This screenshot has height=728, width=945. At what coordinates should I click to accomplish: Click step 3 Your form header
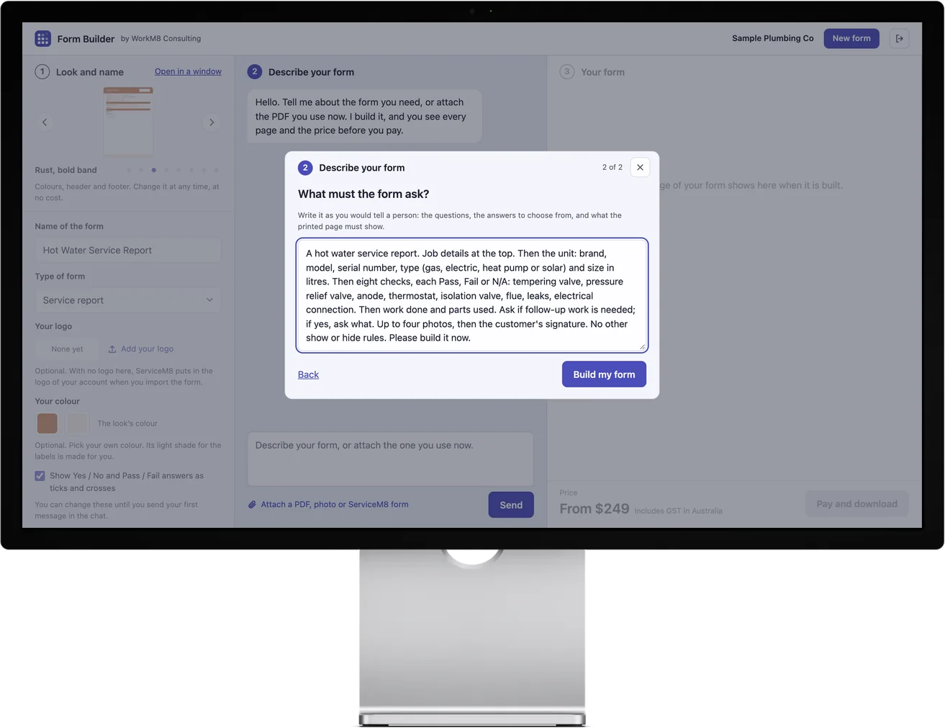click(x=592, y=72)
